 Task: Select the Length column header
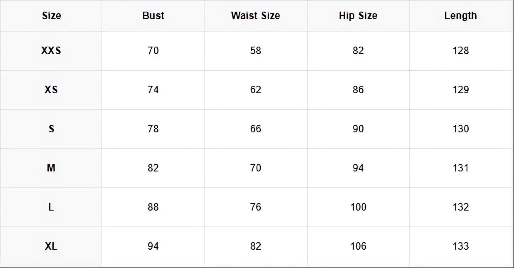[460, 16]
